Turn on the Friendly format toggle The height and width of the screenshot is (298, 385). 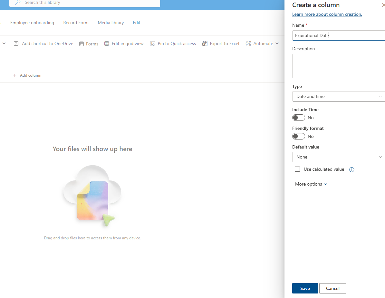(x=298, y=136)
